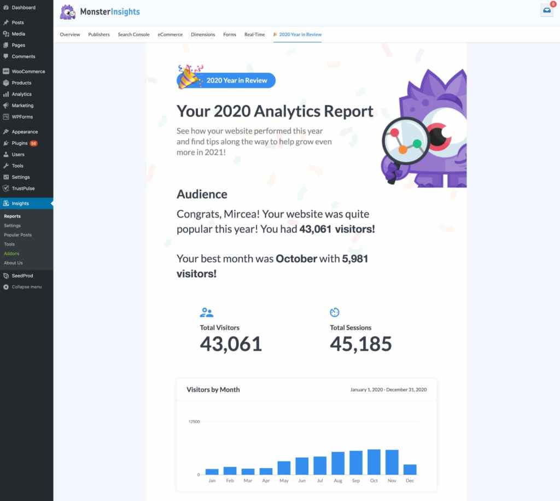Open Comments using its sidebar icon
This screenshot has height=501, width=560.
tap(7, 56)
